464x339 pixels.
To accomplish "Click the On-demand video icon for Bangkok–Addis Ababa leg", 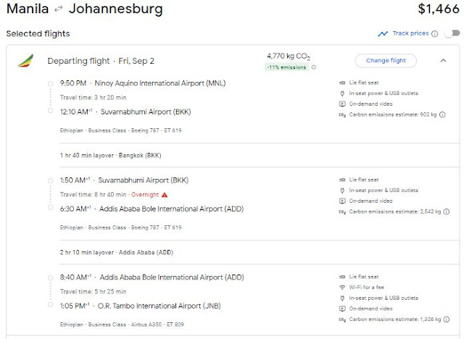I will [342, 201].
